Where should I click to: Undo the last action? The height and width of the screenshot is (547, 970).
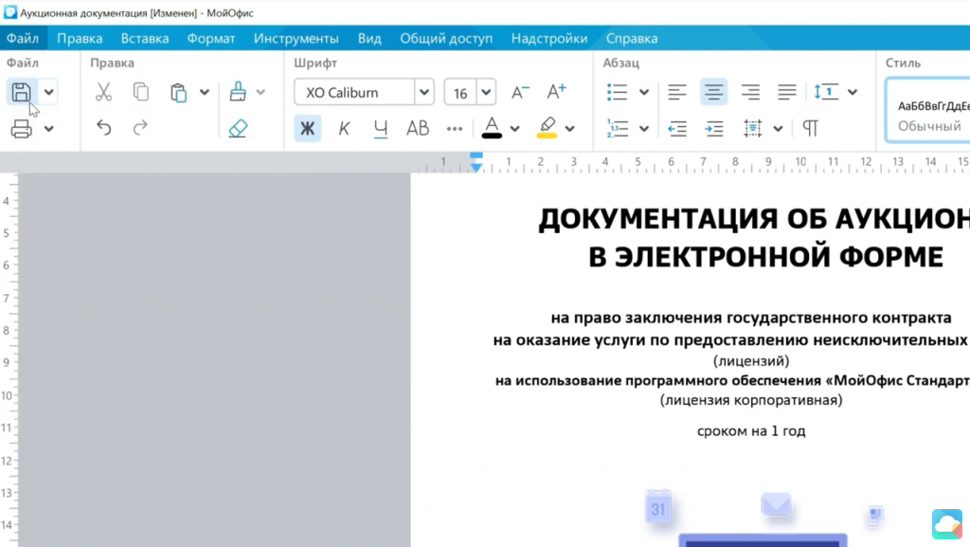[104, 128]
